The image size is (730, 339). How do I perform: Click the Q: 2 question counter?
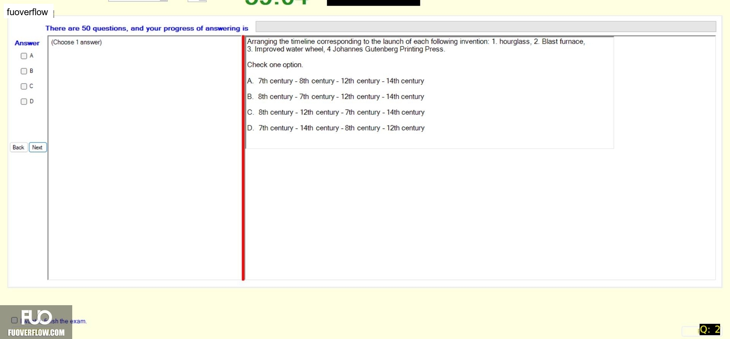[710, 329]
